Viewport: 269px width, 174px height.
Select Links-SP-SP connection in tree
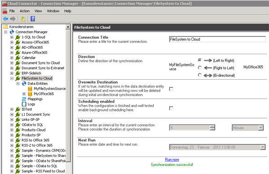pyautogui.click(x=30, y=119)
